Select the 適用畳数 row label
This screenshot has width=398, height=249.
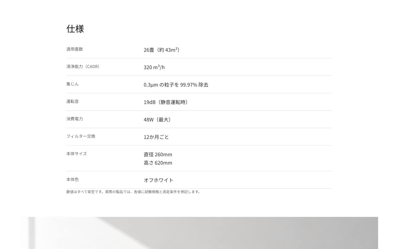[75, 49]
